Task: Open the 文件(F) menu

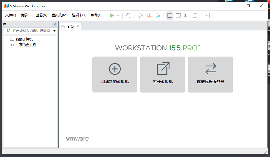Action: [10, 15]
